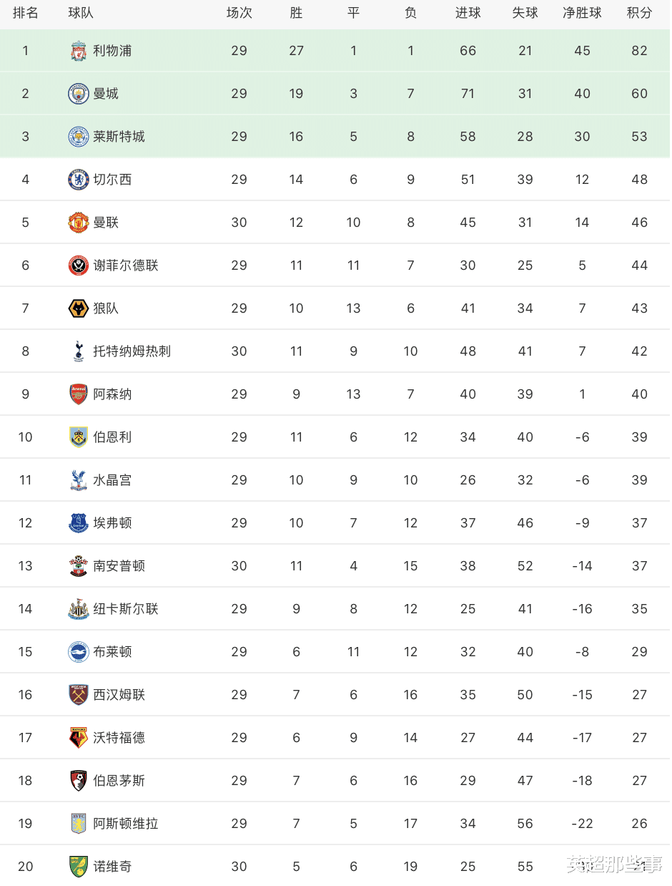
Task: Click the Sheffield United crest icon
Action: (78, 266)
